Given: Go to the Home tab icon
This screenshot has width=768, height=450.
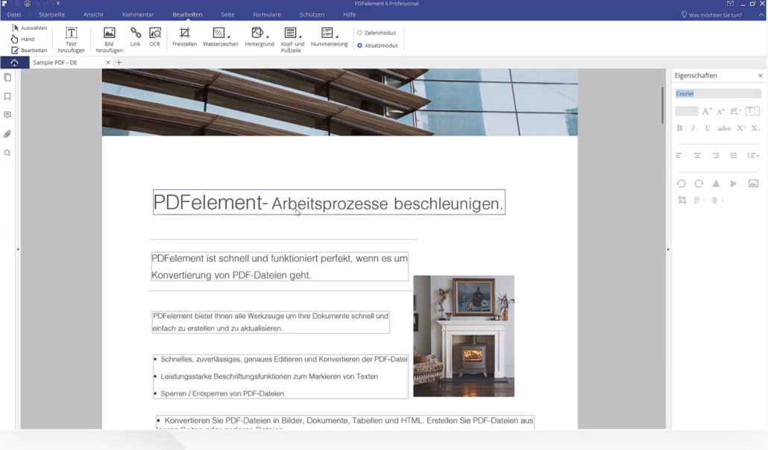Looking at the screenshot, I should pyautogui.click(x=14, y=63).
